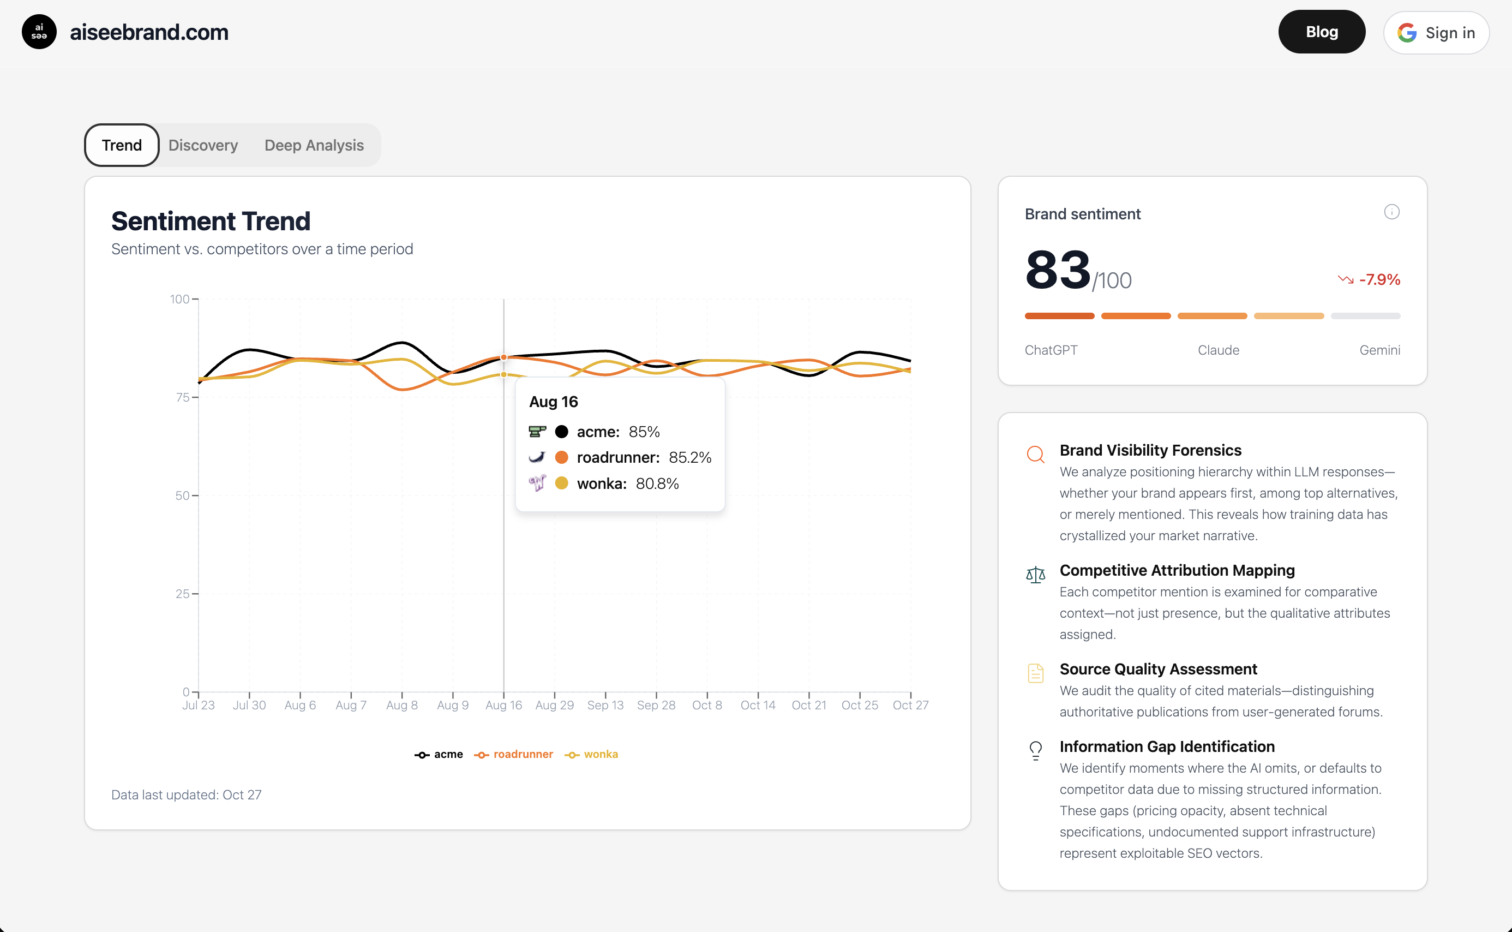Select the Aug 16 data point on the chart
Screen dimensions: 1512x932
point(503,357)
